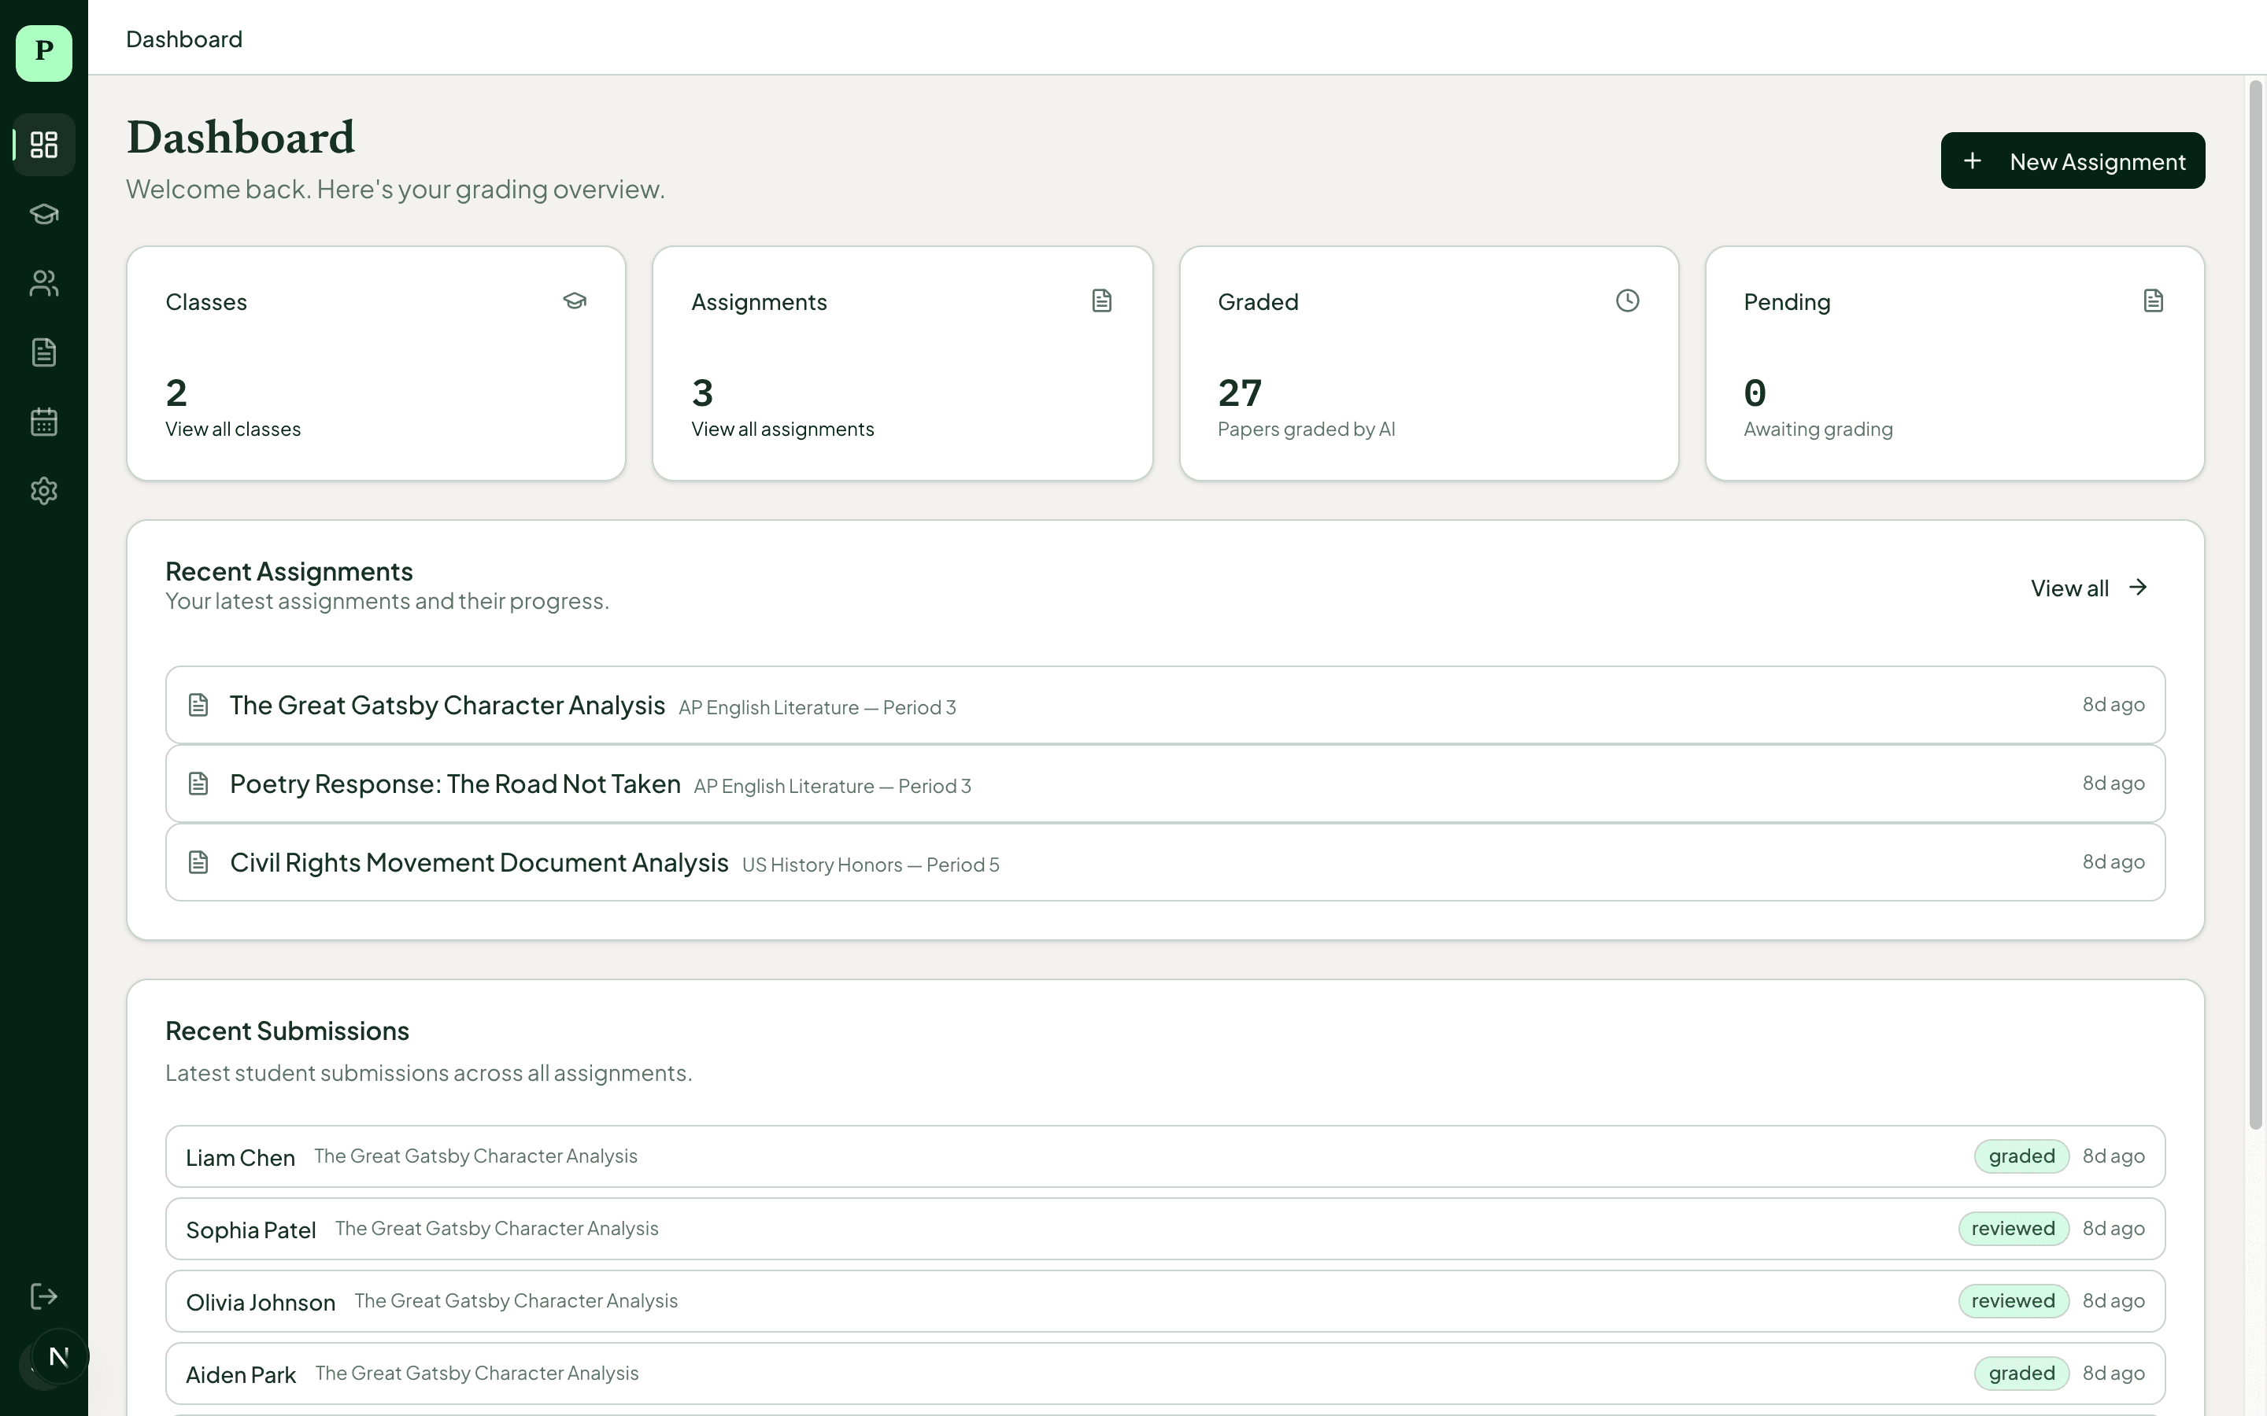The width and height of the screenshot is (2267, 1416).
Task: Open Assignments via document sidebar icon
Action: coord(44,352)
